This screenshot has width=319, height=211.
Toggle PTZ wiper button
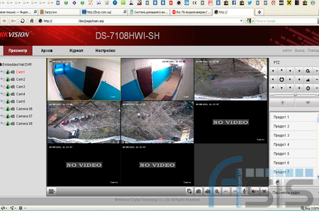pyautogui.click(x=308, y=103)
